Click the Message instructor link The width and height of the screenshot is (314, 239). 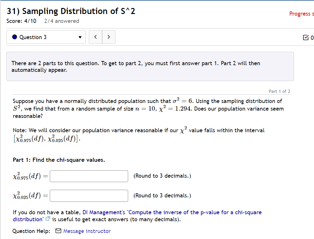[87, 231]
